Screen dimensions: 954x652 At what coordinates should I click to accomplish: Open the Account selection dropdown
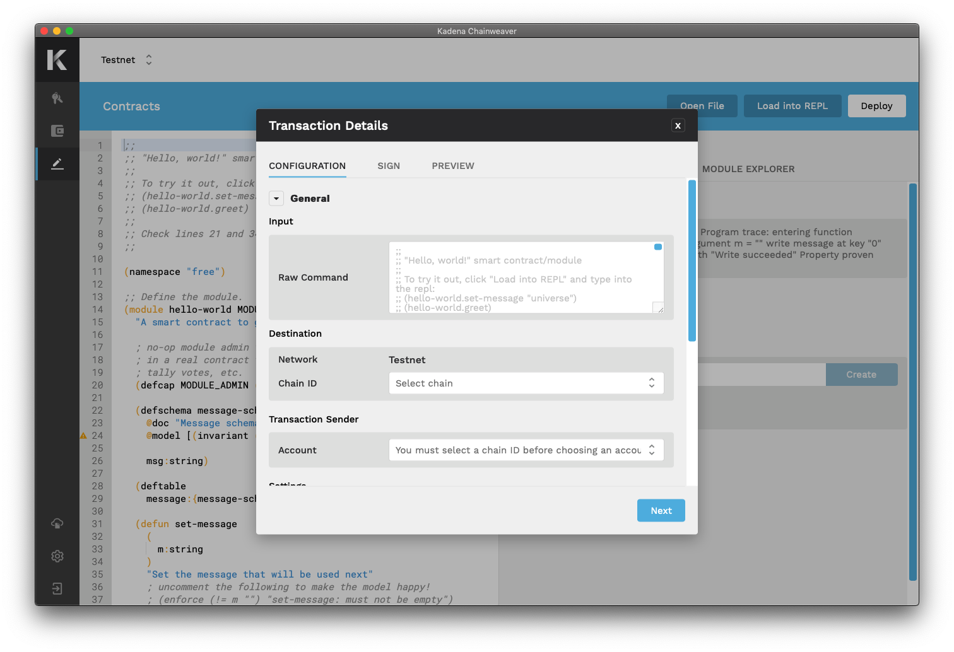coord(526,450)
